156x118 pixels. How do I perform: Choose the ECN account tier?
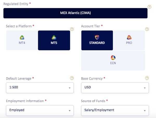click(113, 61)
